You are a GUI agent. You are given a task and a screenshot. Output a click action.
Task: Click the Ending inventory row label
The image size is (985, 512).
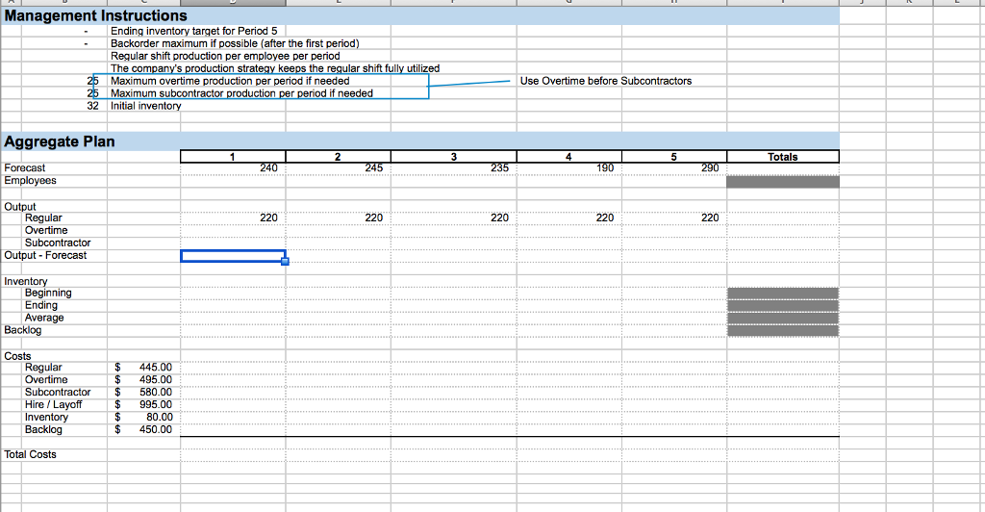point(40,305)
